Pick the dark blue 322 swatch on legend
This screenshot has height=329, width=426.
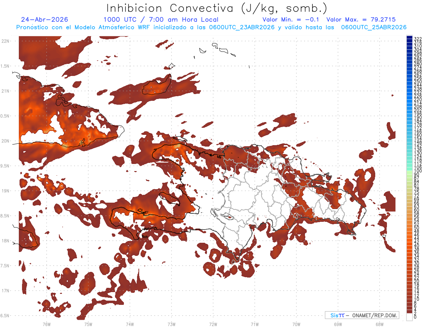coord(409,38)
